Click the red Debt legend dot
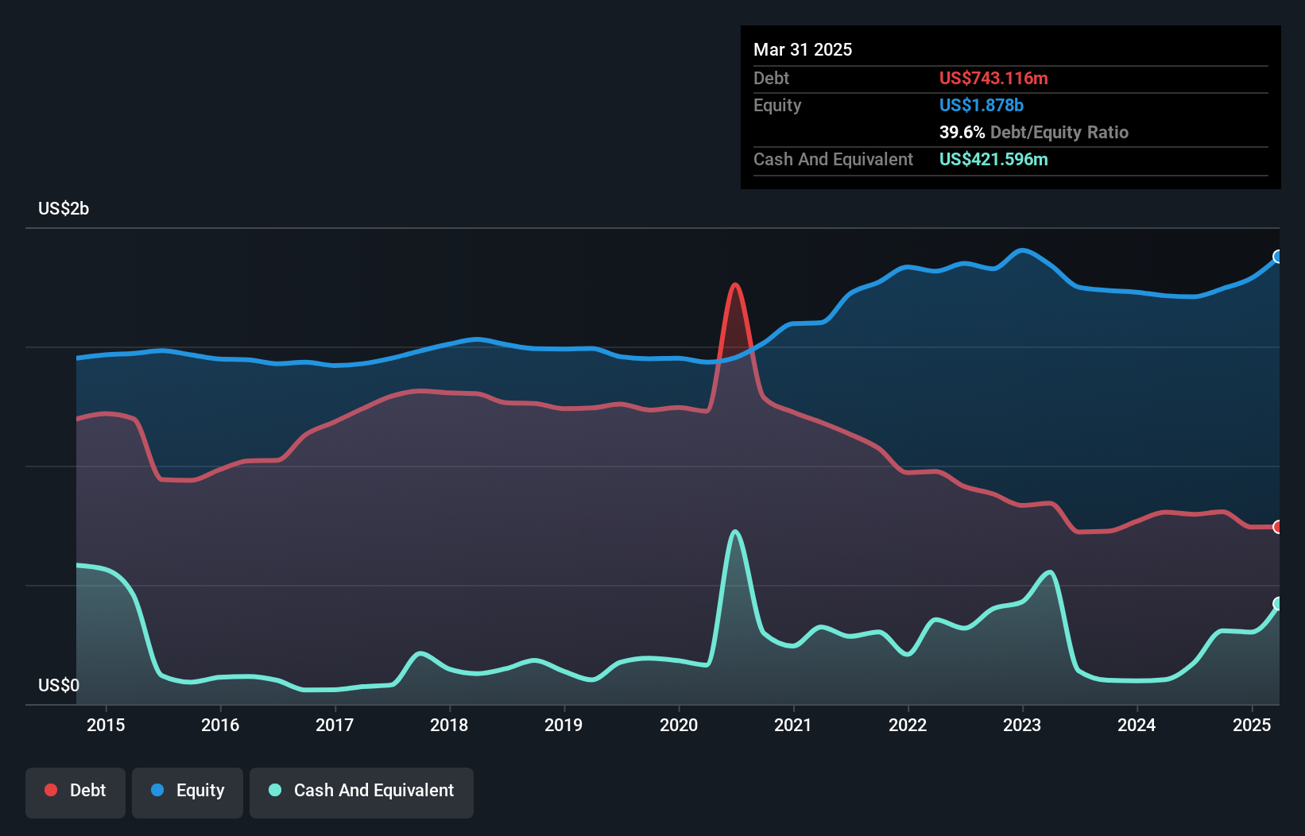 pos(51,790)
